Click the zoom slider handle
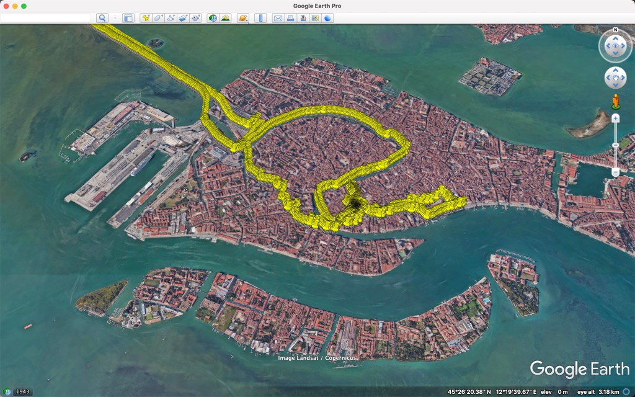This screenshot has height=397, width=635. (x=615, y=145)
